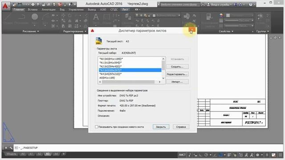Select '*A1 (A1(841x594))*' in the list

tap(130, 63)
